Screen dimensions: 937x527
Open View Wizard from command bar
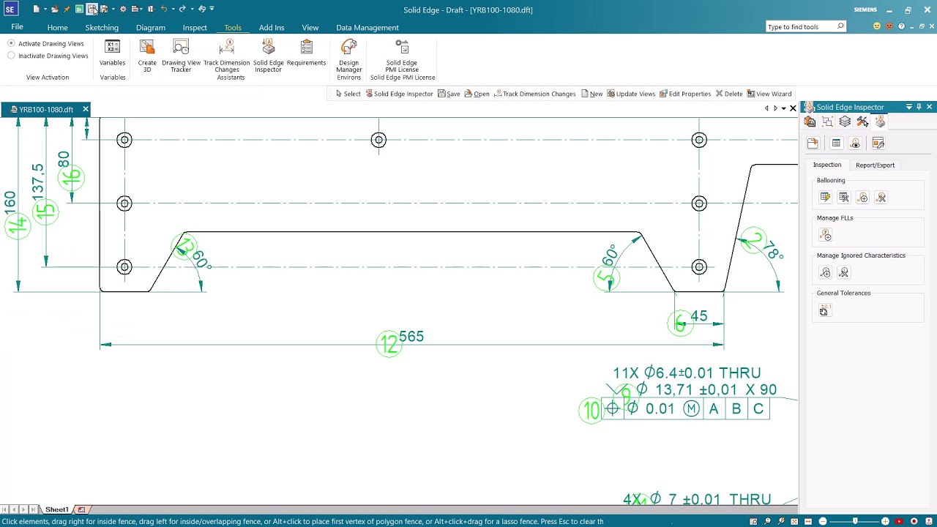coord(769,94)
